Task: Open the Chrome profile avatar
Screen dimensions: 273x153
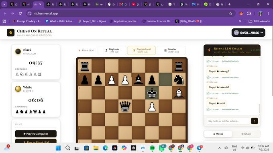Action: coord(261,13)
